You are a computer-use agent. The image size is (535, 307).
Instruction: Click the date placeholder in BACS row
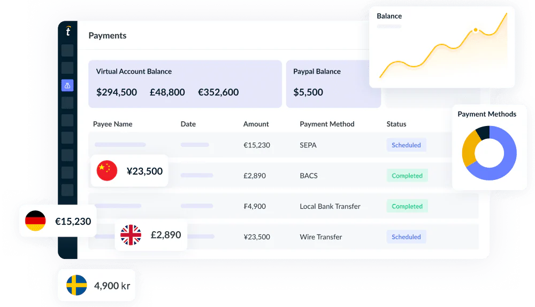tap(197, 175)
